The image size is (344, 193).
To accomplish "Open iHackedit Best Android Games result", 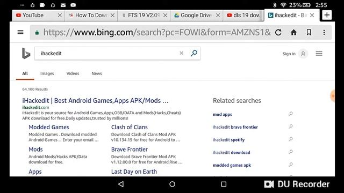I will tap(95, 101).
